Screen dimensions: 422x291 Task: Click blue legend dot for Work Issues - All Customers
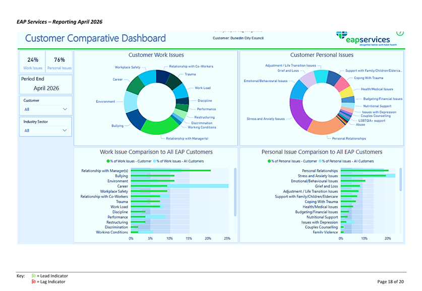coord(154,161)
